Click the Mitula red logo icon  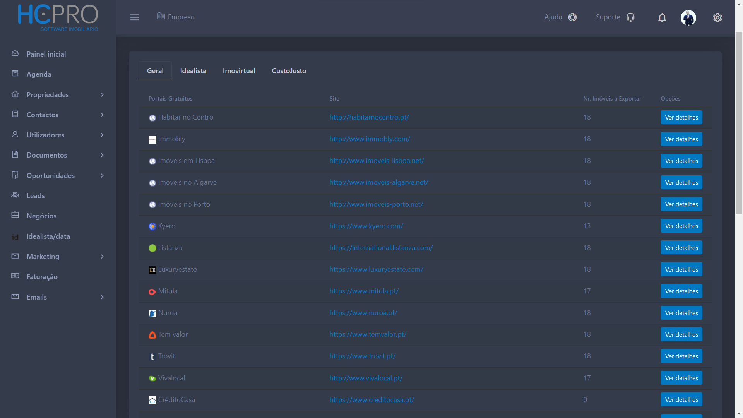[x=152, y=291]
